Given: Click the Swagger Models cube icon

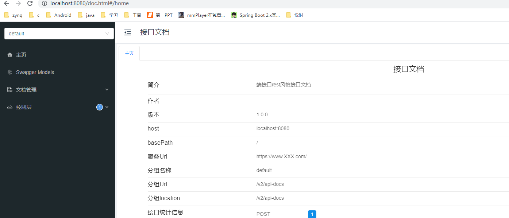Looking at the screenshot, I should click(x=10, y=72).
